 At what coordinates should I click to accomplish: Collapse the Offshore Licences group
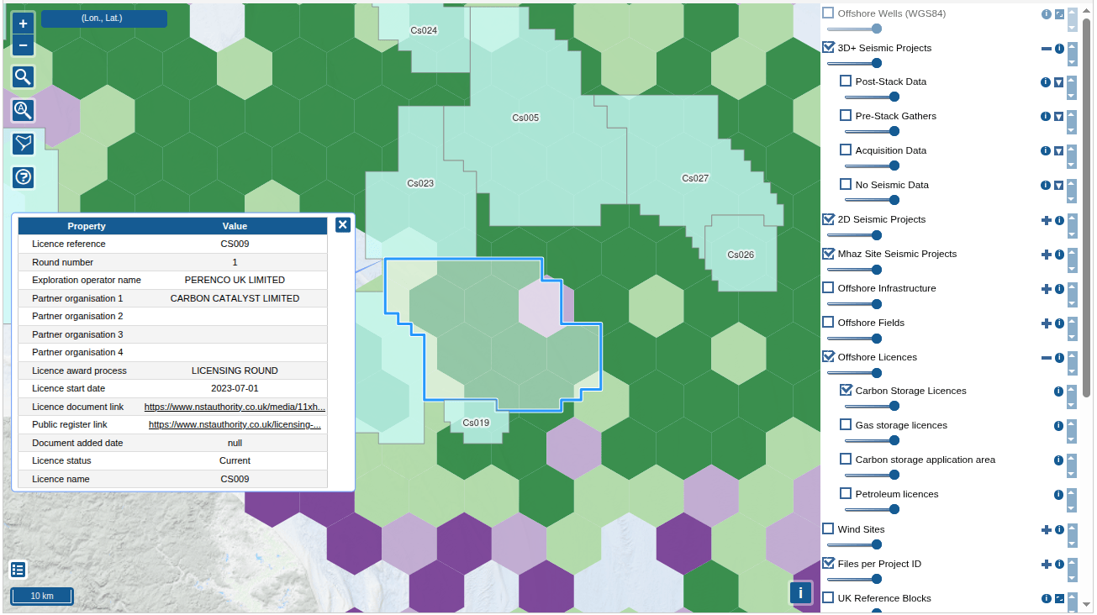pyautogui.click(x=1047, y=358)
